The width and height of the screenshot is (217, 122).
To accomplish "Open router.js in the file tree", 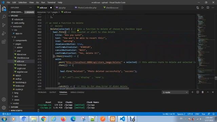I will 19,89.
